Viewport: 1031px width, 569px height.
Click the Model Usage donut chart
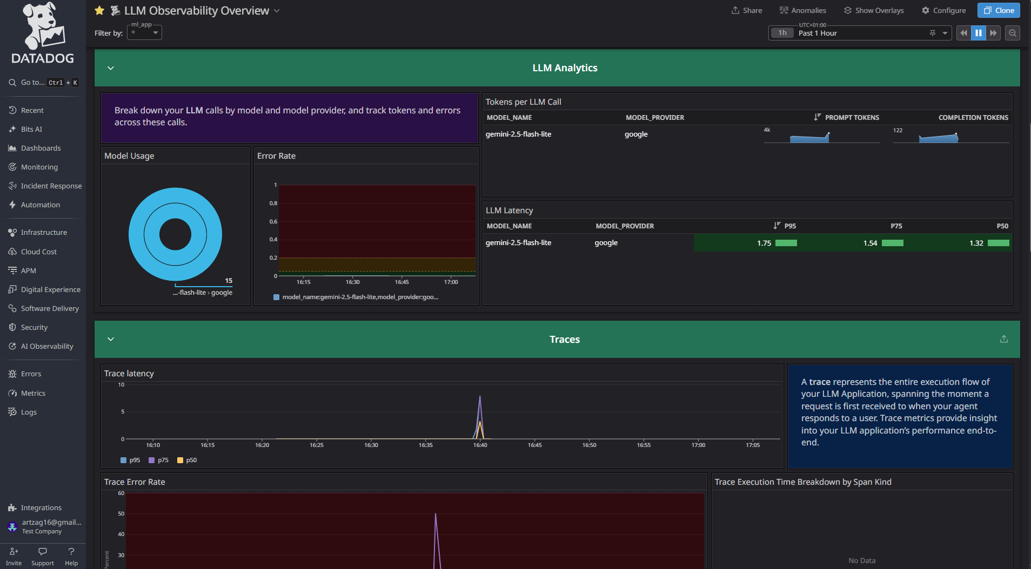[x=176, y=234]
